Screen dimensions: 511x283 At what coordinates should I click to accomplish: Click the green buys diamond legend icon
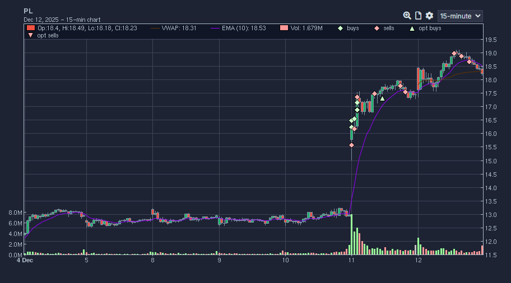pos(340,29)
